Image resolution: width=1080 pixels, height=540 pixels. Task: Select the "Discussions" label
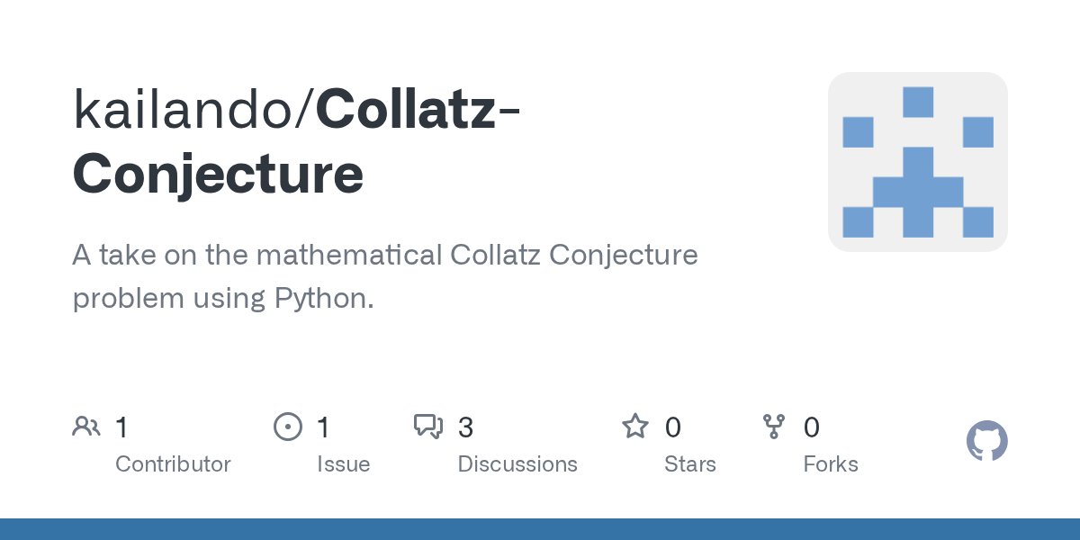coord(517,464)
